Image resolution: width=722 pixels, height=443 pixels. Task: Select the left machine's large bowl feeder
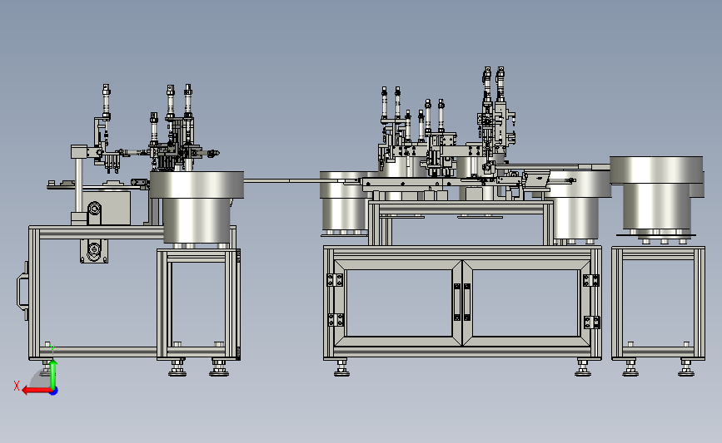197,207
